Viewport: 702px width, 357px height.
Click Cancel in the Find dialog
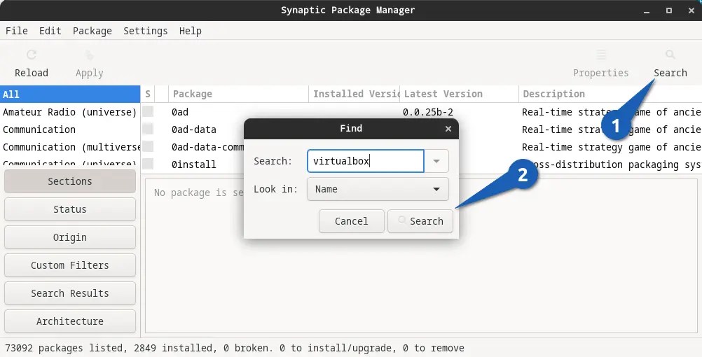pyautogui.click(x=352, y=221)
